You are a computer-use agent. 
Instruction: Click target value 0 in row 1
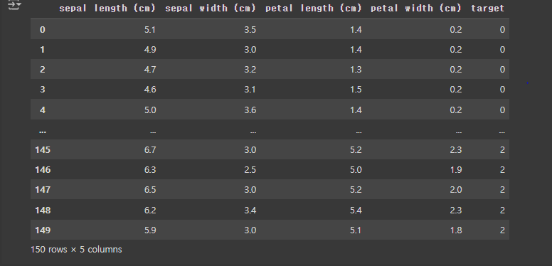pos(502,50)
